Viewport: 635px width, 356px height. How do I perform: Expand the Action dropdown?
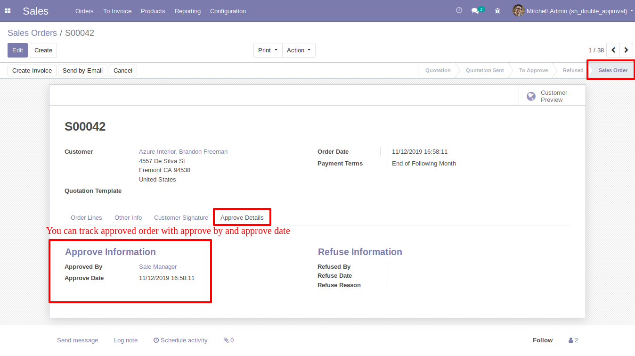[299, 50]
